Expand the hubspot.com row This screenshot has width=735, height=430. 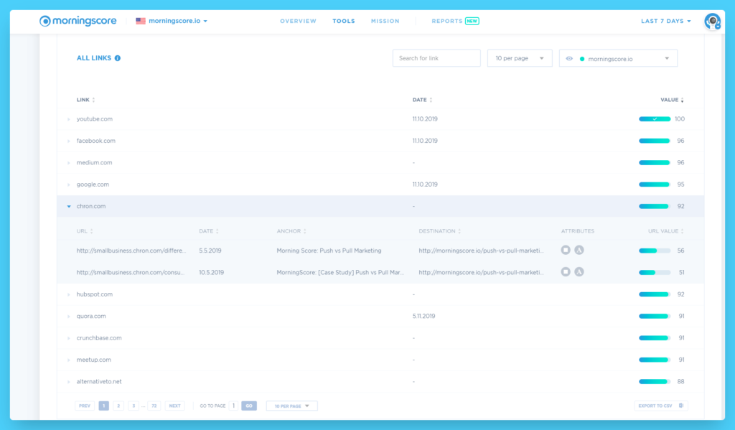[68, 294]
